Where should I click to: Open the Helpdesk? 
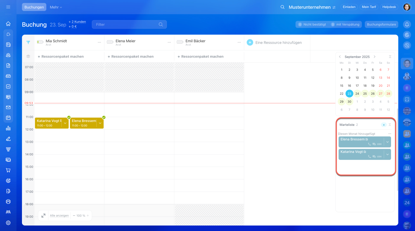coord(389,7)
